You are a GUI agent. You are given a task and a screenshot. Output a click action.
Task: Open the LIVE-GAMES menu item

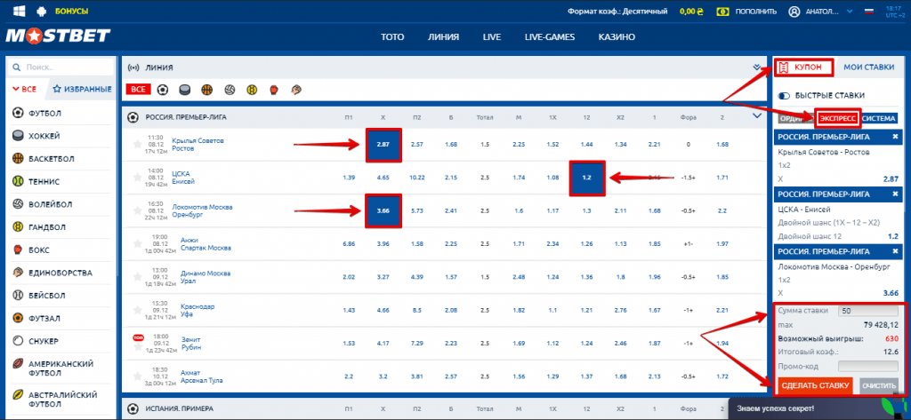pyautogui.click(x=550, y=37)
